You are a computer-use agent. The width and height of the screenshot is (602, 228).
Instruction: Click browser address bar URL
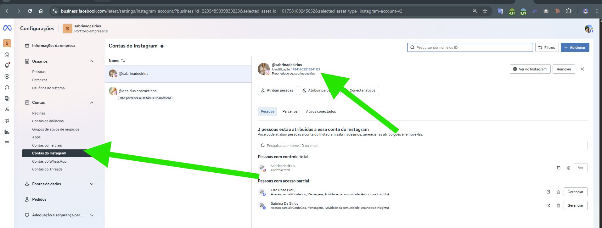(231, 11)
